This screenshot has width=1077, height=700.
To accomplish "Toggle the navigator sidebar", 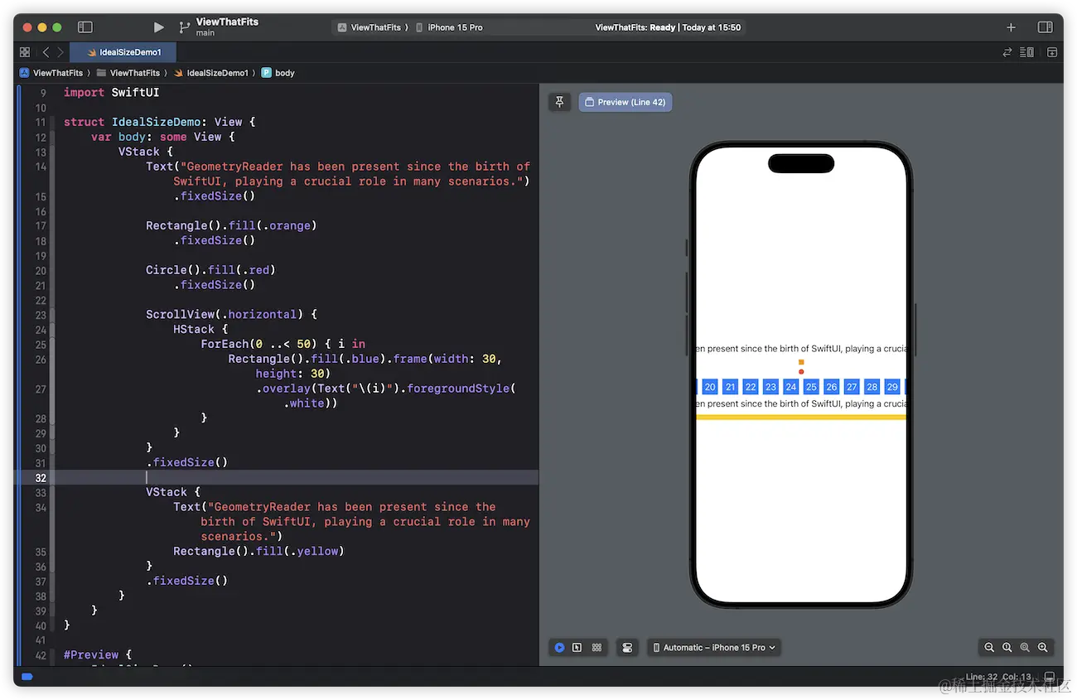I will tap(85, 27).
